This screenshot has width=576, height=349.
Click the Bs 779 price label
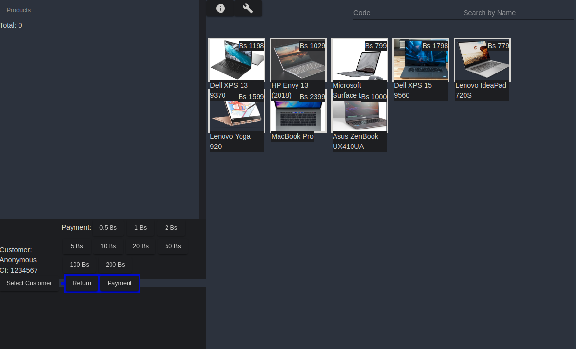pyautogui.click(x=498, y=46)
